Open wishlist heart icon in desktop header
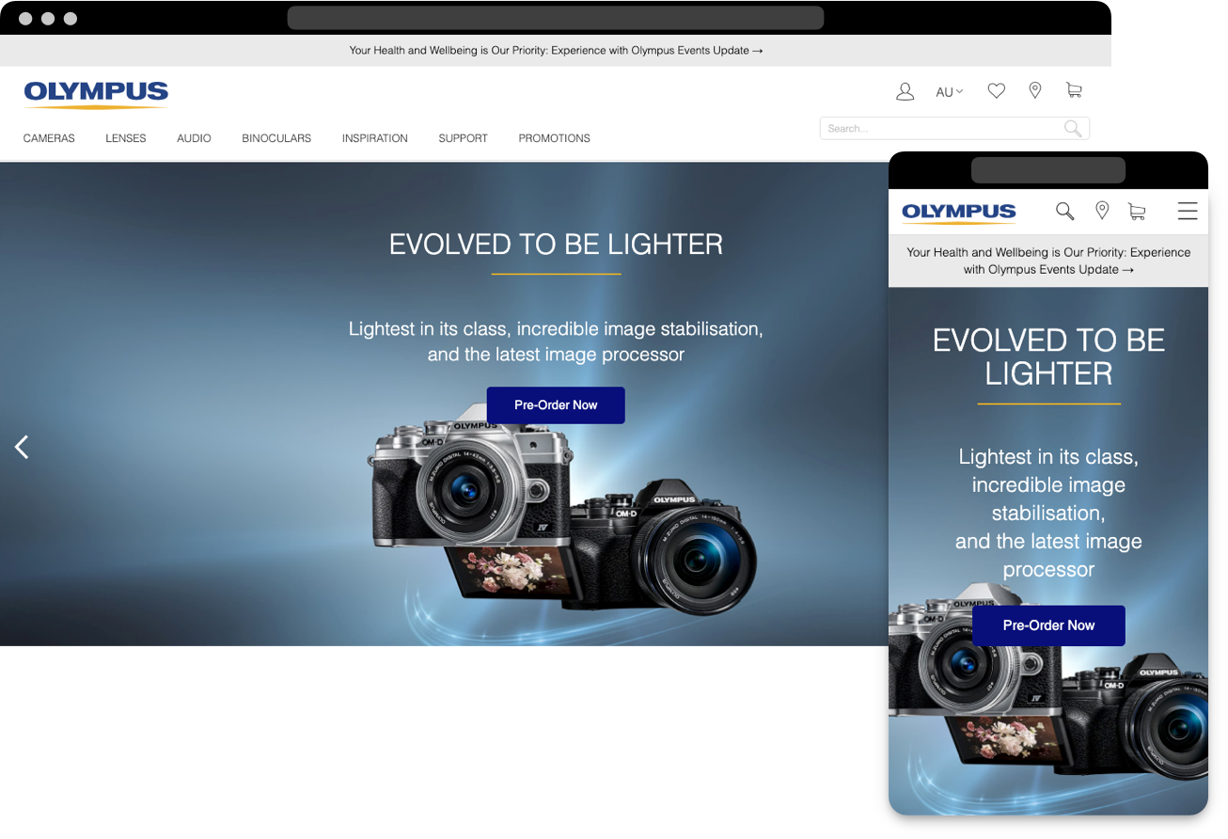The width and height of the screenshot is (1228, 839). [997, 91]
